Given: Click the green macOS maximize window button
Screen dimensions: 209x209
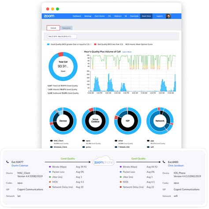Looking at the screenshot, I should pos(57,9).
